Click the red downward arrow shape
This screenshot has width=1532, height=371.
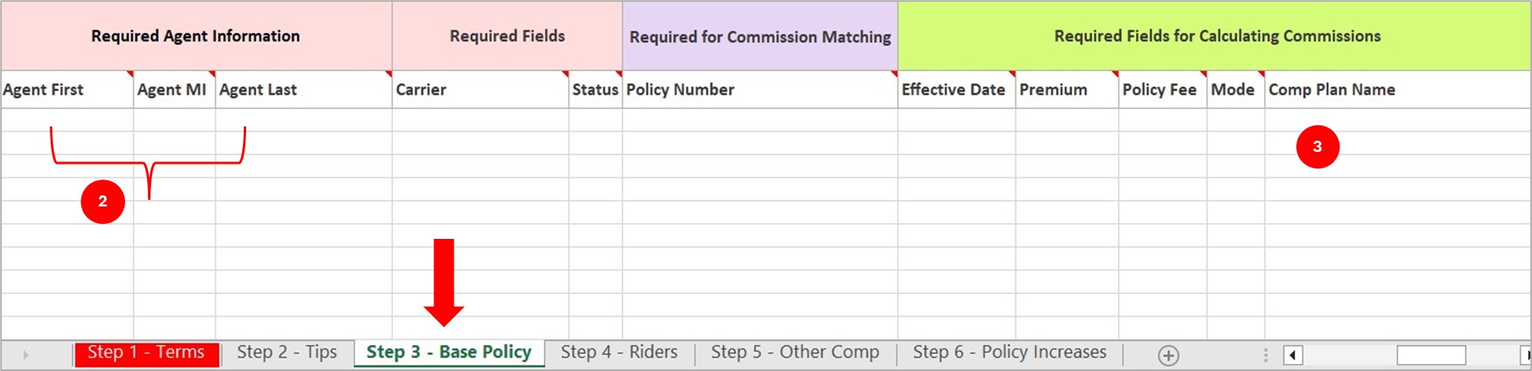pos(444,282)
